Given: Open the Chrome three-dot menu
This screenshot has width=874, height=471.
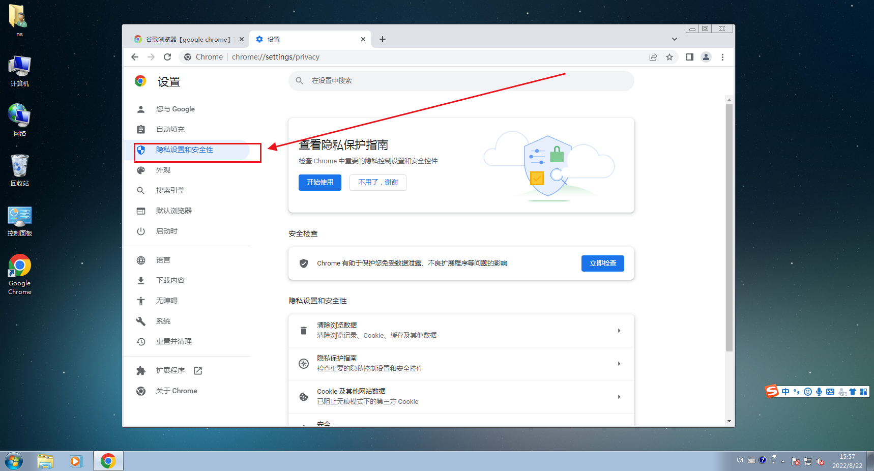Looking at the screenshot, I should pyautogui.click(x=722, y=57).
